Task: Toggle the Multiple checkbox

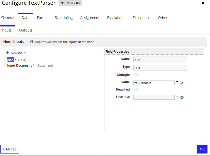Action: [x=136, y=75]
